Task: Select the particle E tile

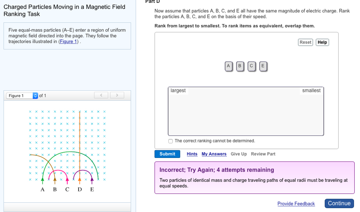Action: click(x=263, y=66)
